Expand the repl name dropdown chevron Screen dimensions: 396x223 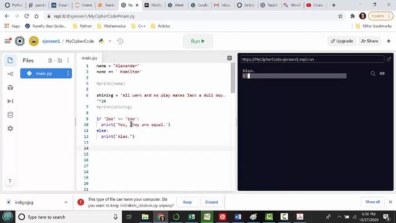point(110,41)
